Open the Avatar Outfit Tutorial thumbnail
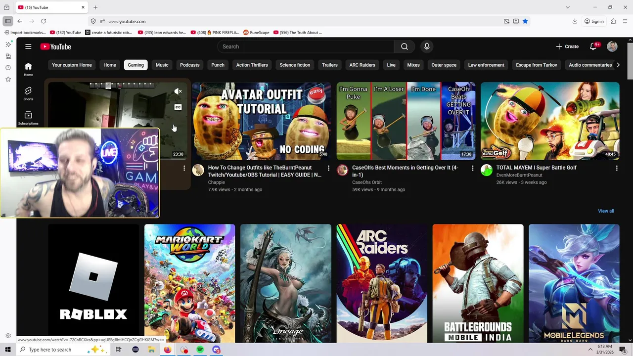This screenshot has height=356, width=633. (262, 121)
